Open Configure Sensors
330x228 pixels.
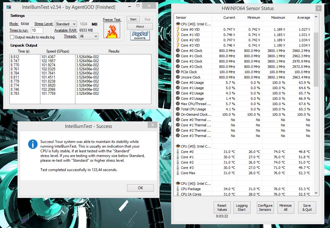click(265, 207)
